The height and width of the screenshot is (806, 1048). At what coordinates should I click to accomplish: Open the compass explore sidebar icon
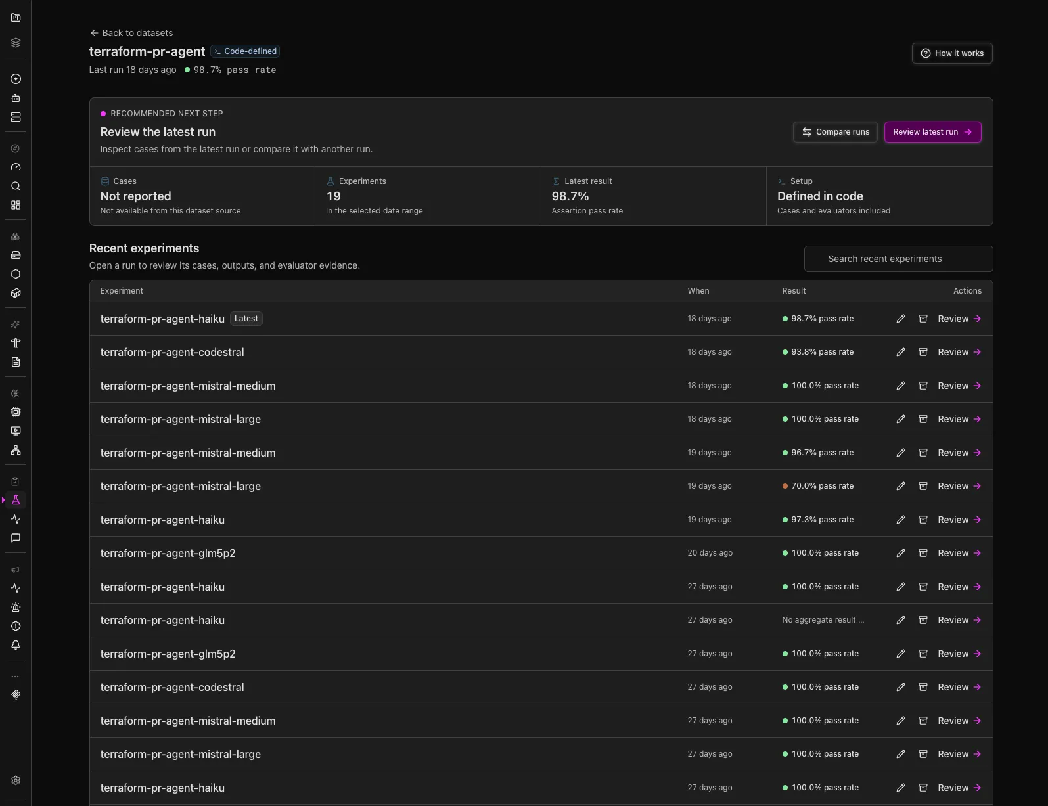(16, 148)
